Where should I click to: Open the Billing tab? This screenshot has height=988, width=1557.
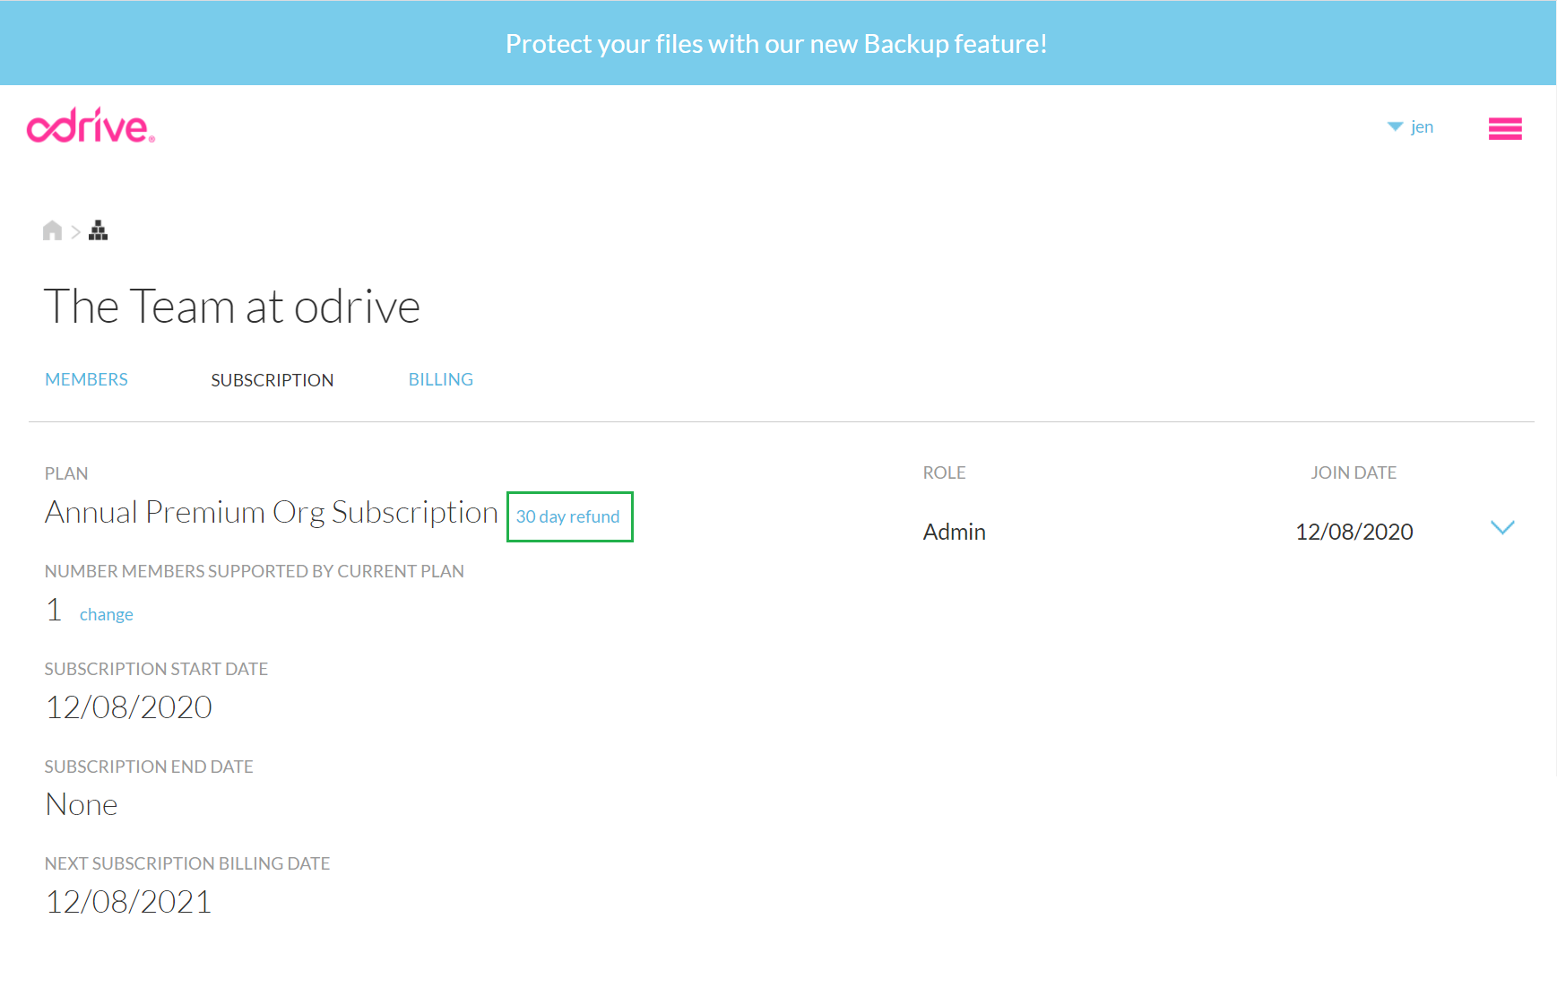coord(440,379)
